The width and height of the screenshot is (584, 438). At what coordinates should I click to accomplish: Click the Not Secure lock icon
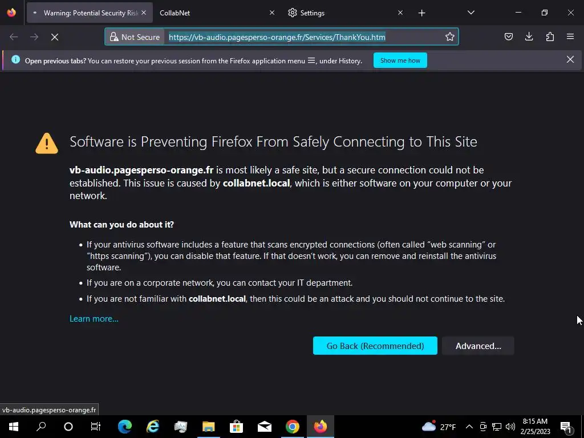114,37
